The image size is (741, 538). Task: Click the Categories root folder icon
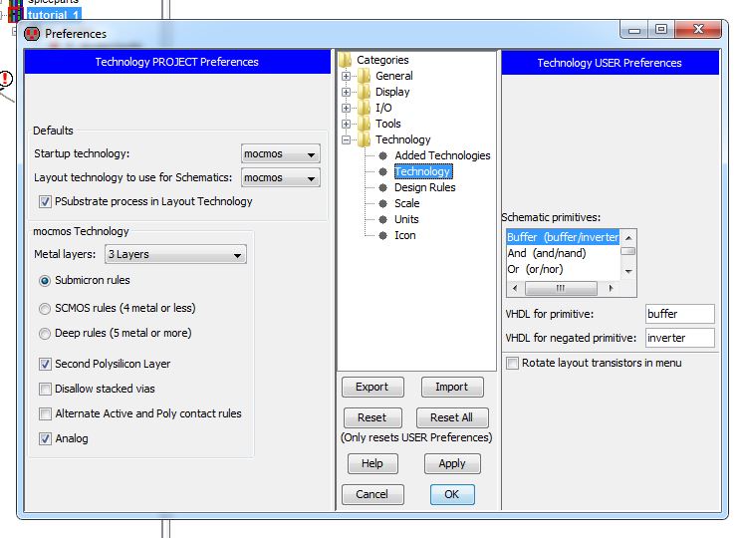click(345, 60)
